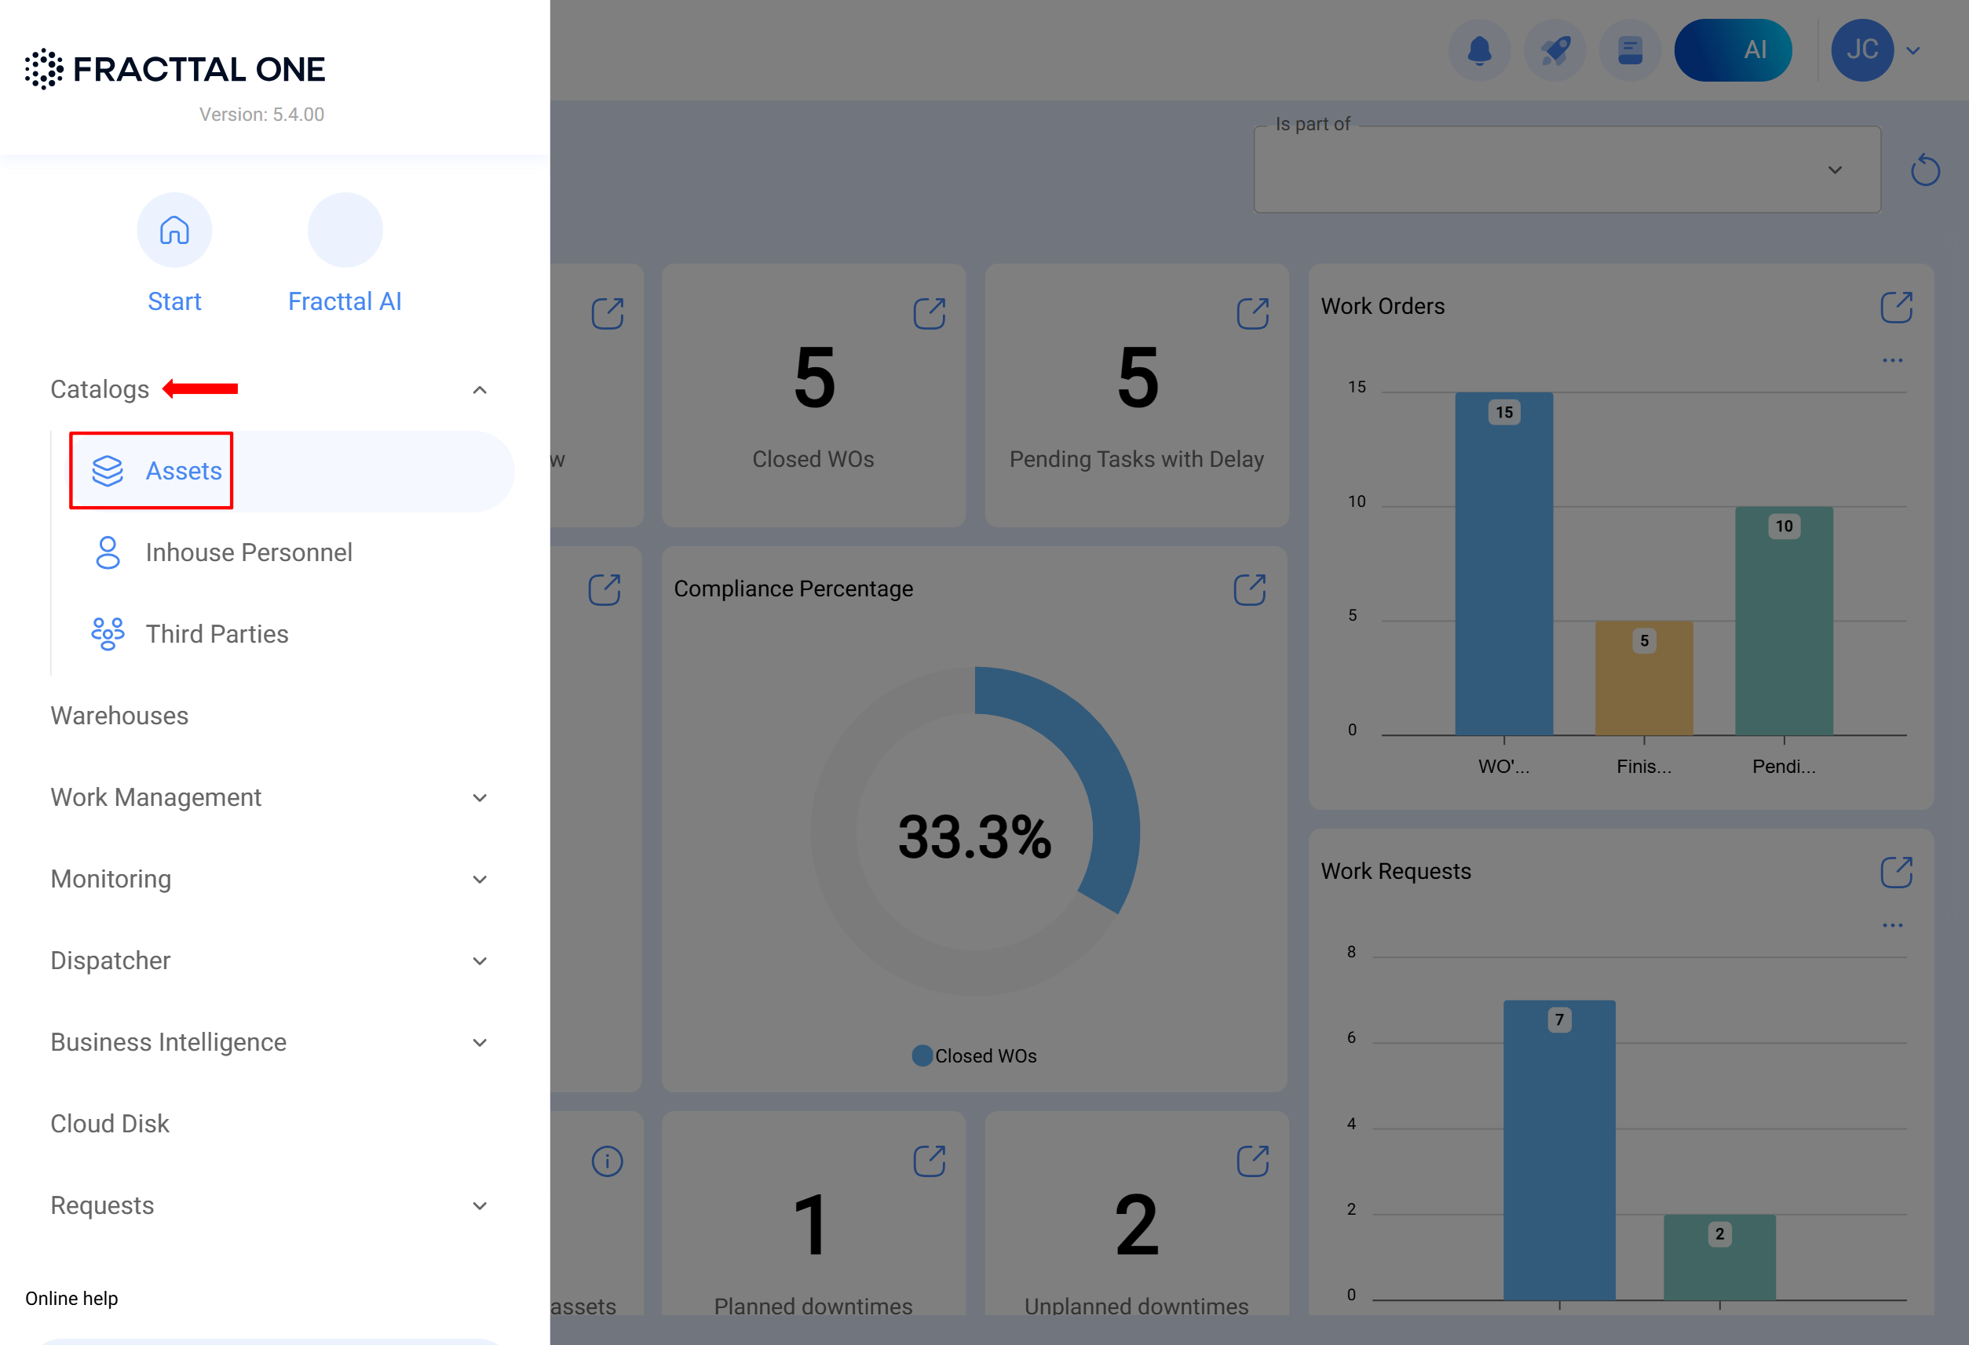Click the notifications bell icon
Screen dimensions: 1969x1345
click(x=1478, y=51)
